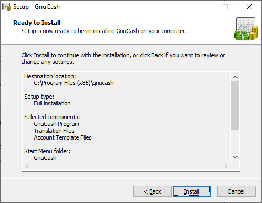The image size is (262, 203).
Task: Click the scroll down arrow in summary box
Action: pos(235,157)
